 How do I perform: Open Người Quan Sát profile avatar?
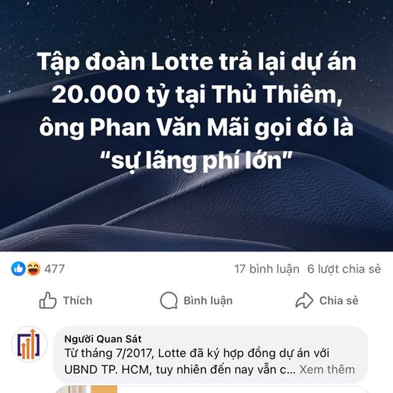[x=29, y=344]
